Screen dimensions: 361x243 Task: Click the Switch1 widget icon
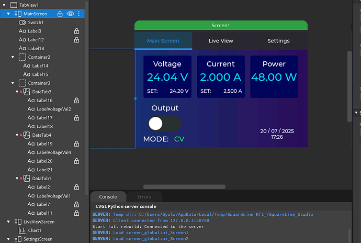22,23
